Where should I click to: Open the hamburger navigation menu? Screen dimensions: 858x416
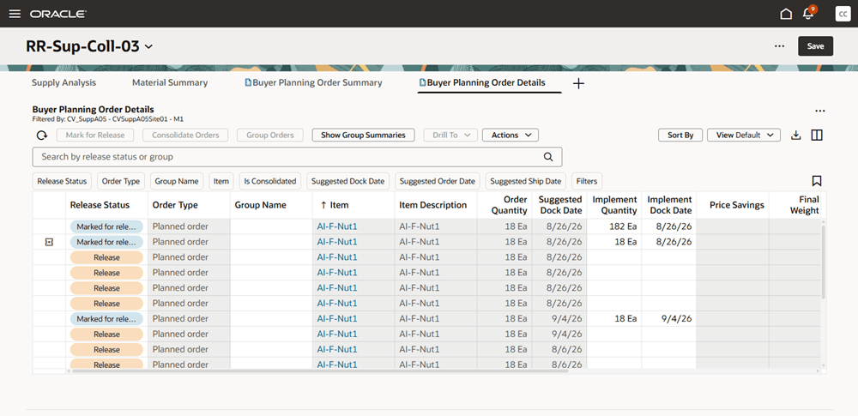pos(15,14)
